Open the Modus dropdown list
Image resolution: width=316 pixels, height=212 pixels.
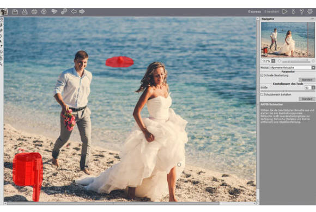point(293,68)
